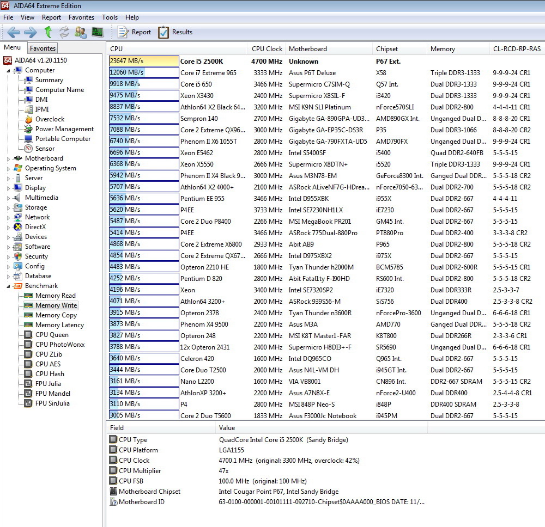Select the FPU Julia benchmark icon
Screen dimensions: 545x527
tap(28, 384)
